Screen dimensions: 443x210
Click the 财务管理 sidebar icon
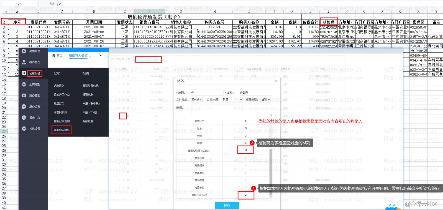pos(24,95)
